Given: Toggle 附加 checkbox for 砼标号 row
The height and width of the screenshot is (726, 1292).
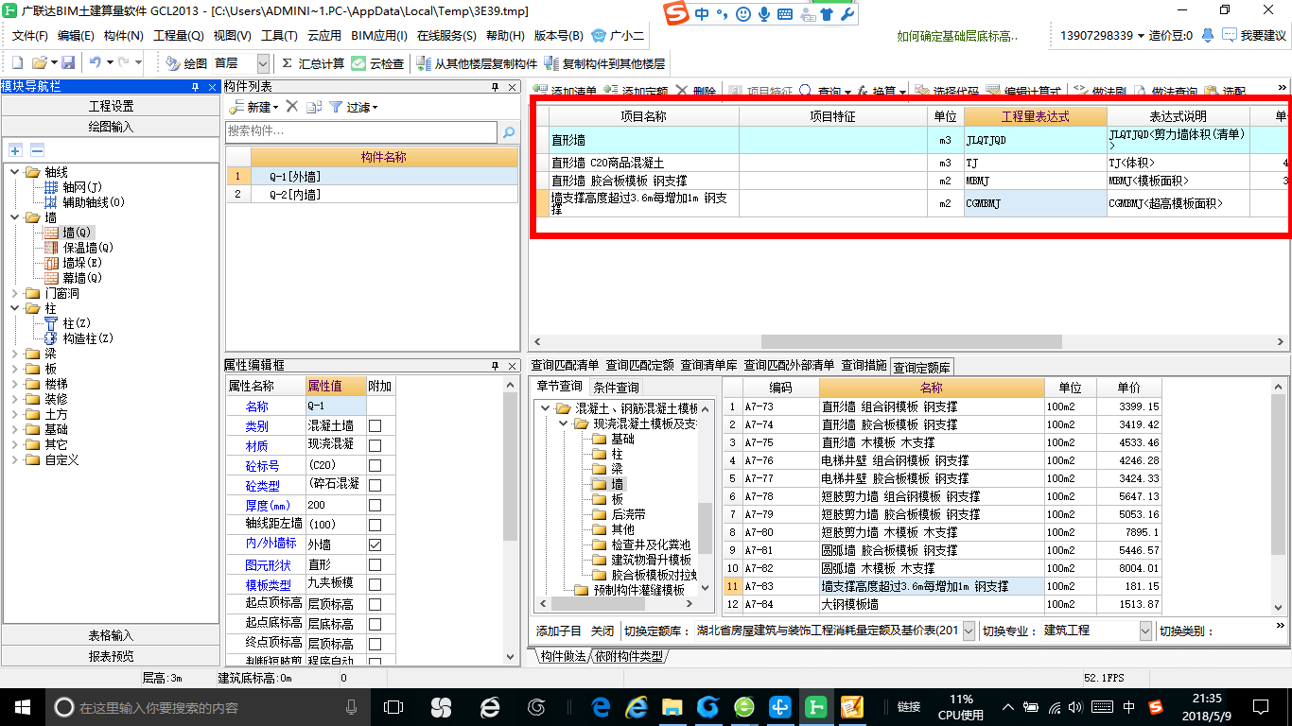Looking at the screenshot, I should point(375,466).
